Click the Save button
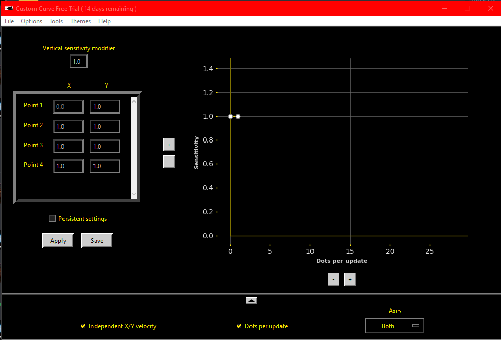Image resolution: width=501 pixels, height=340 pixels. (x=97, y=240)
